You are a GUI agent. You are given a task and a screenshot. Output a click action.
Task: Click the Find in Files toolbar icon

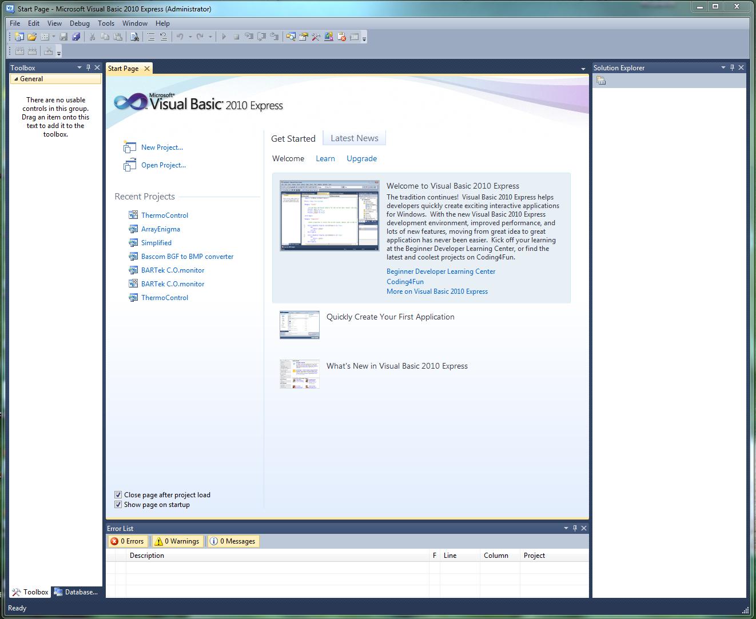click(134, 37)
